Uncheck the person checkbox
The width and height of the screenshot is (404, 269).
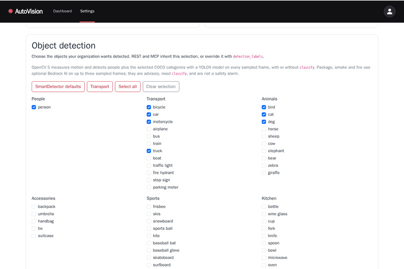34,107
